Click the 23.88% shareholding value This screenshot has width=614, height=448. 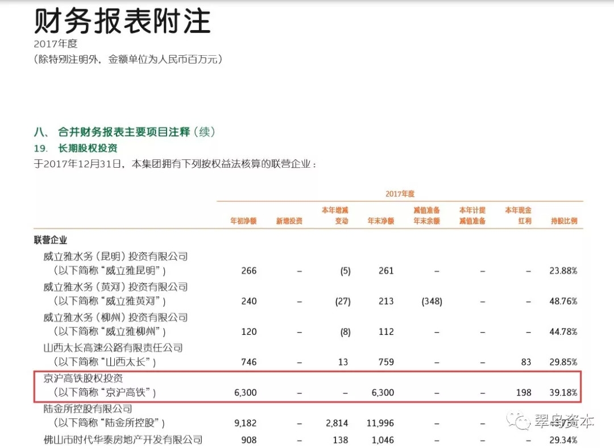point(563,271)
